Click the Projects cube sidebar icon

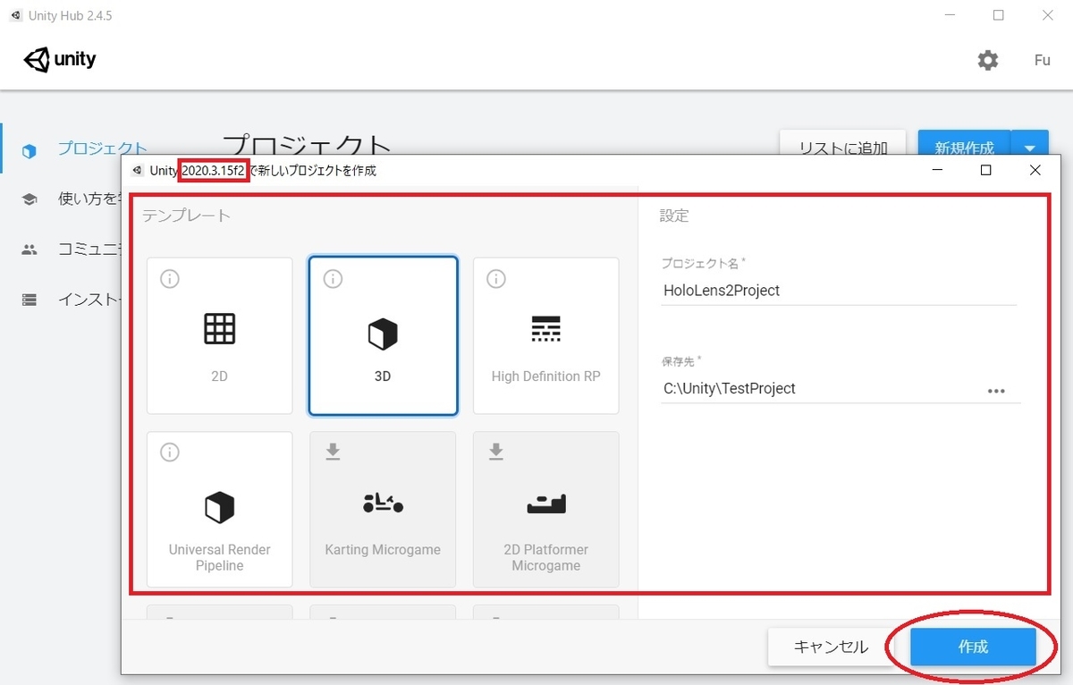(x=30, y=151)
